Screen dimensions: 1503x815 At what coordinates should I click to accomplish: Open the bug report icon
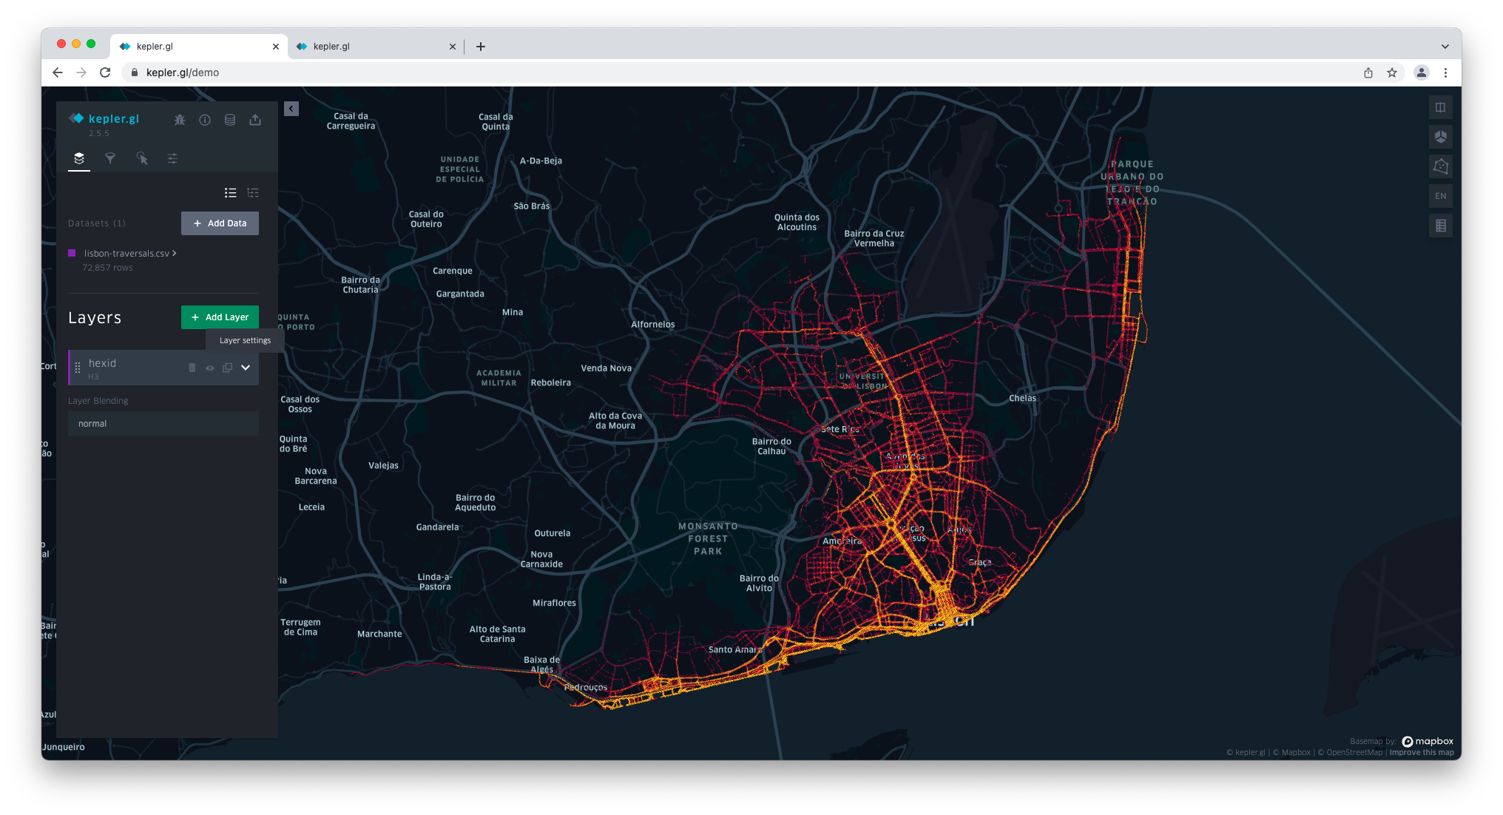180,120
